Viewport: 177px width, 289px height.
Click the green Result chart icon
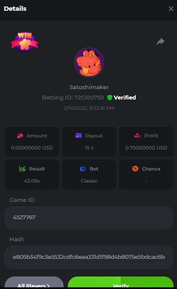coord(22,169)
